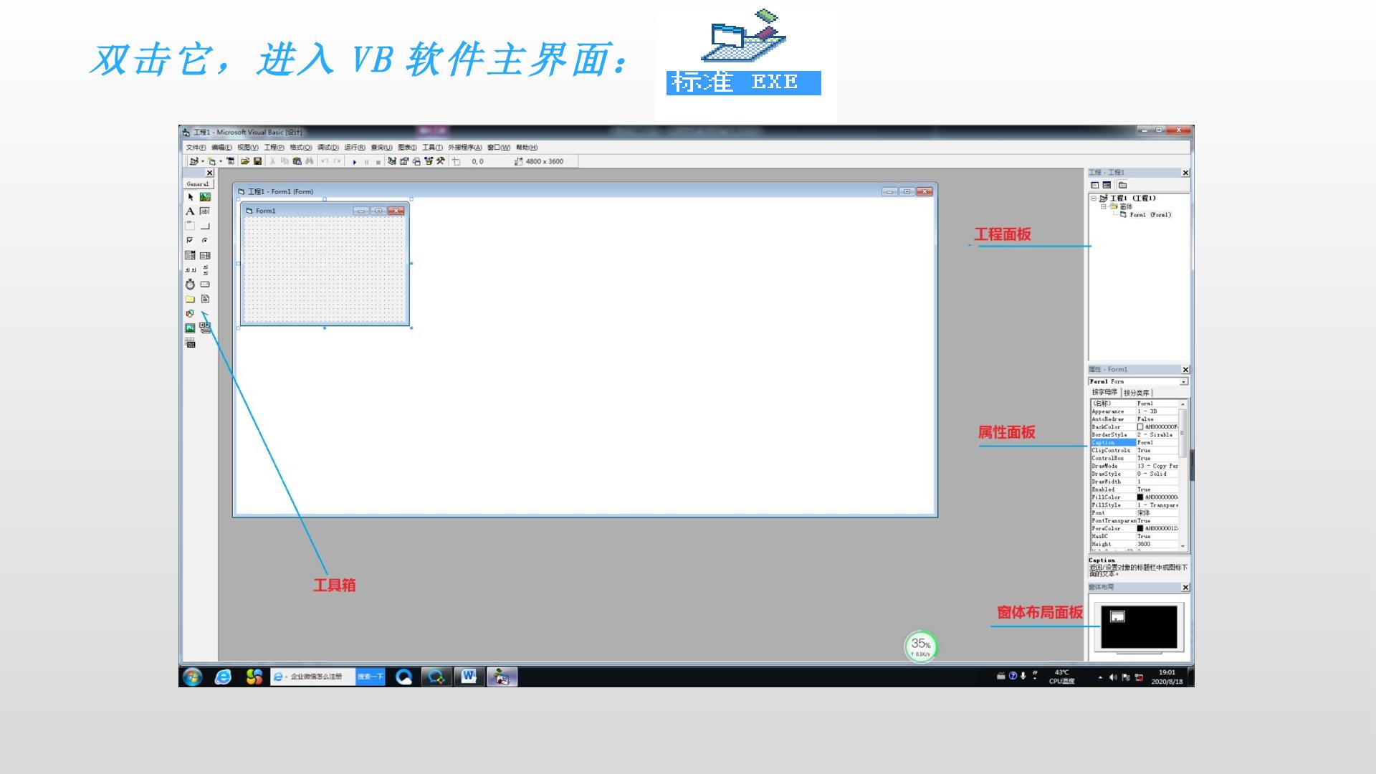Open the 视图(V) menu
Screen dimensions: 1376x774
click(248, 148)
